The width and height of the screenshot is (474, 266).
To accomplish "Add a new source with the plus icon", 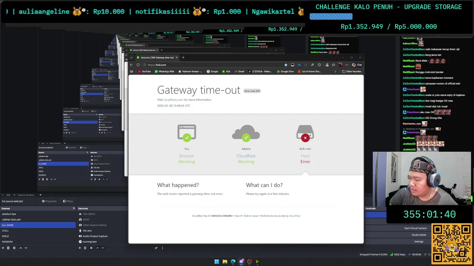I will click(x=80, y=248).
